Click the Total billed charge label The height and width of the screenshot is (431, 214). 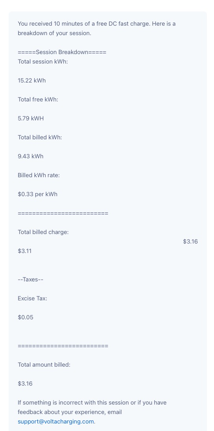coord(43,232)
